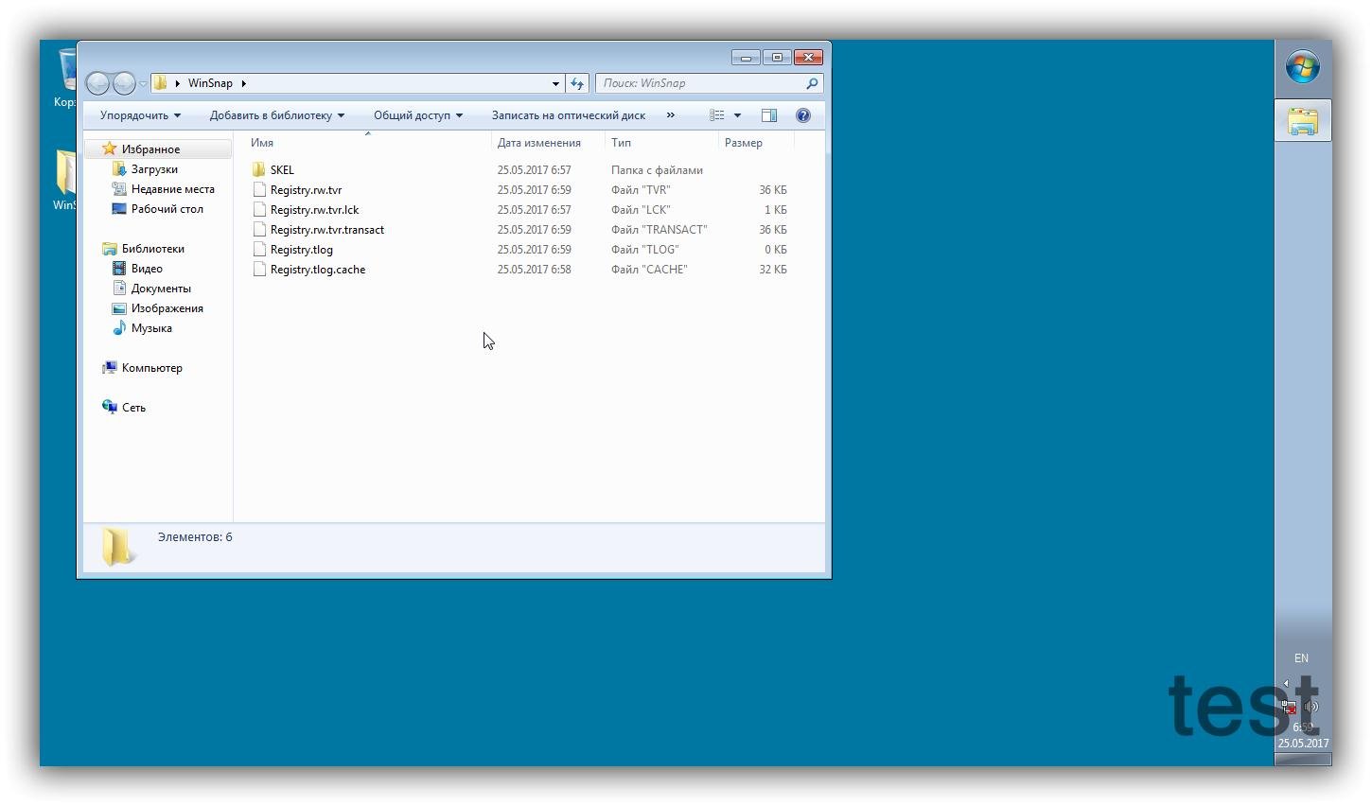
Task: Expand toolbar overflow chevron
Action: pyautogui.click(x=671, y=115)
